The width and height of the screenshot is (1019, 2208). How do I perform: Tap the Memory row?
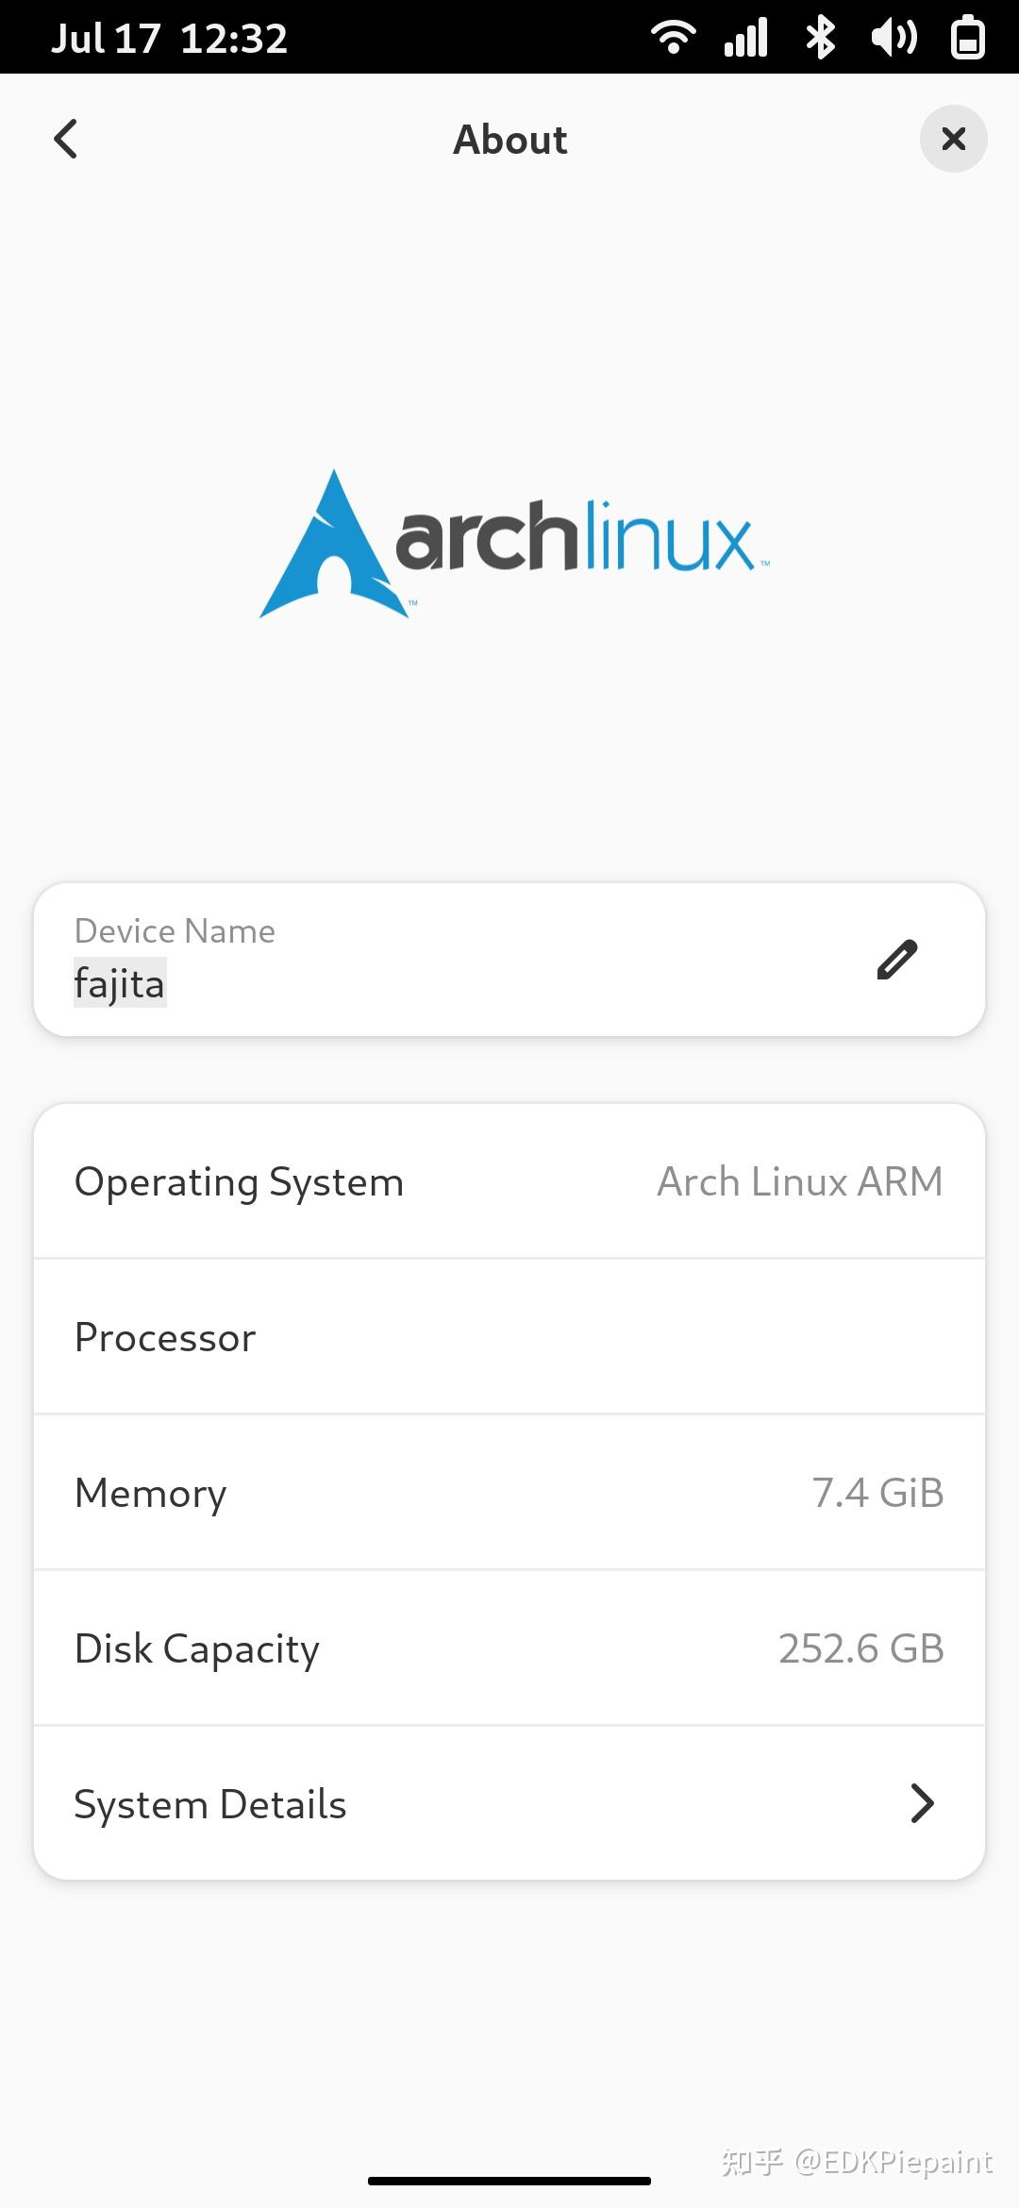(x=509, y=1493)
